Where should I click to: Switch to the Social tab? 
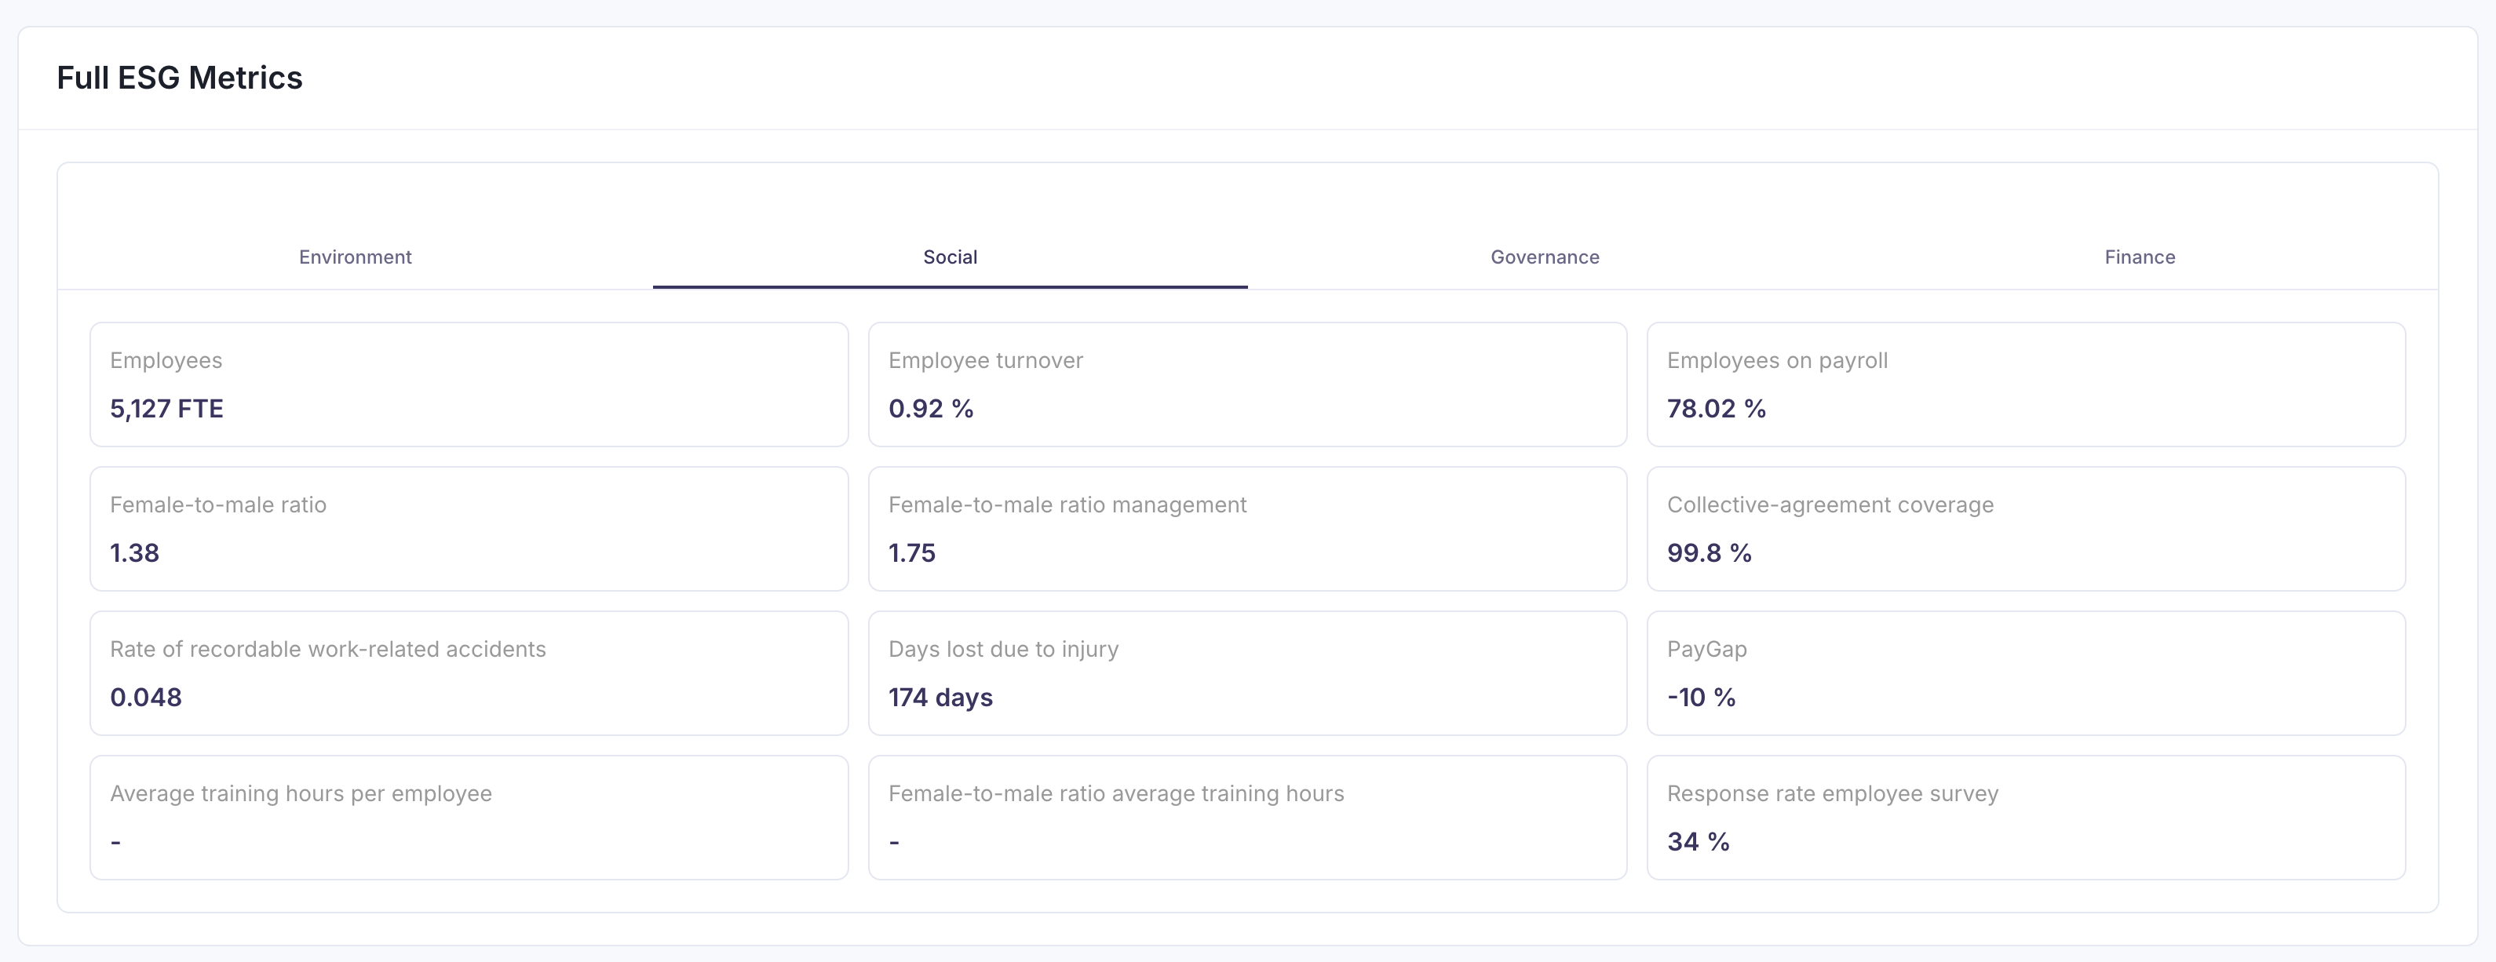click(950, 257)
